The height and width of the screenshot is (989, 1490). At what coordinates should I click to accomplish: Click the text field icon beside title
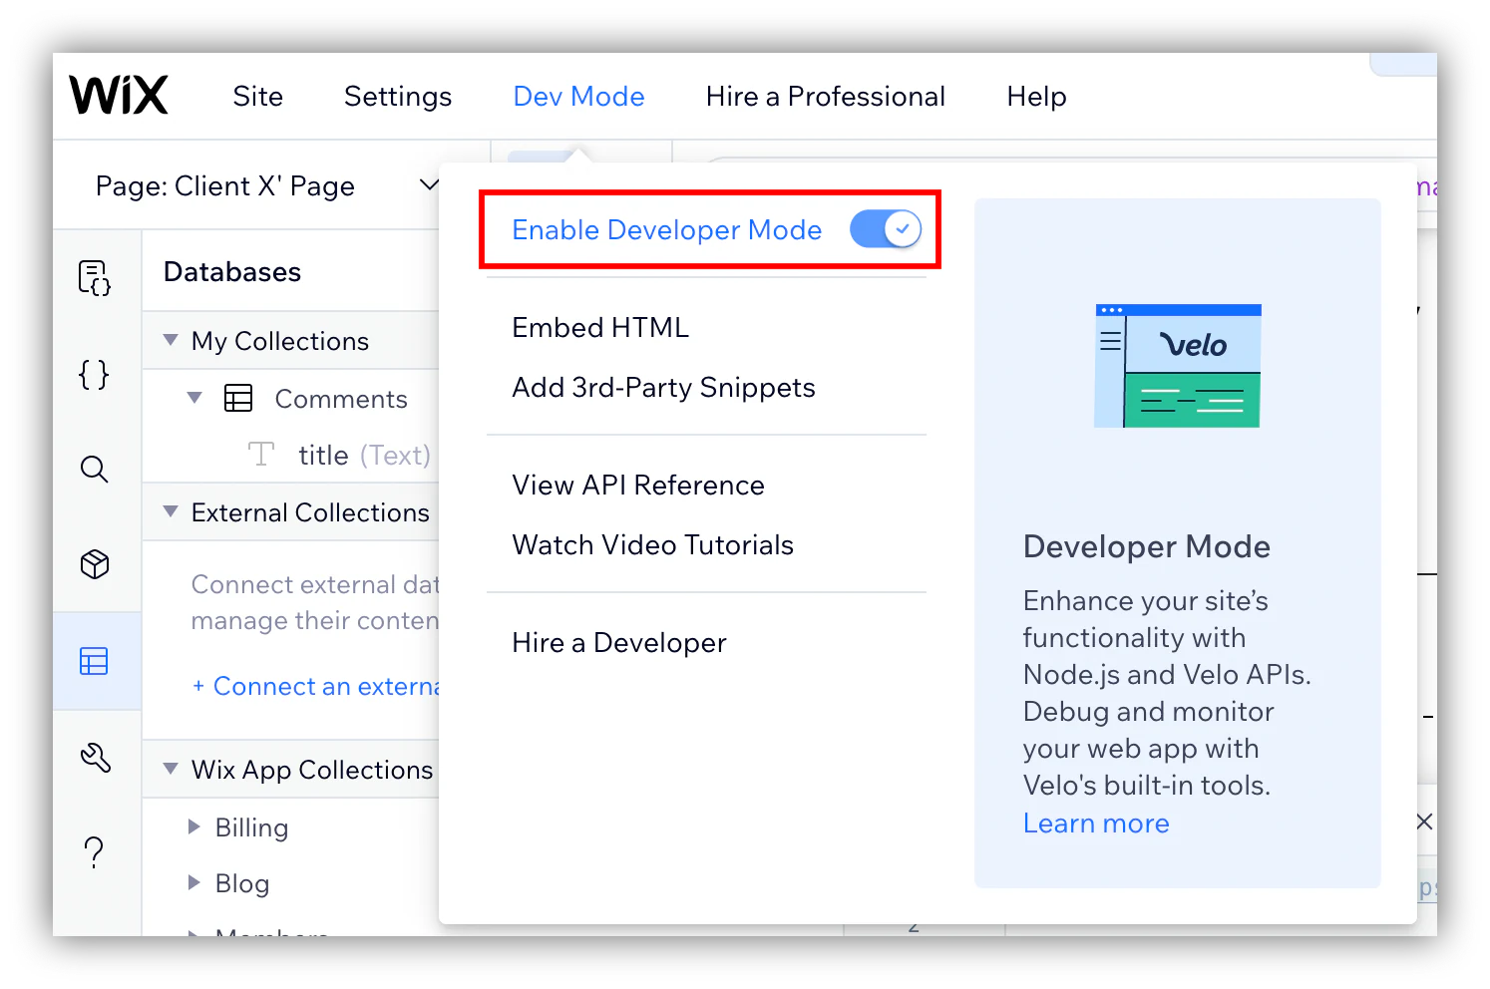coord(261,455)
